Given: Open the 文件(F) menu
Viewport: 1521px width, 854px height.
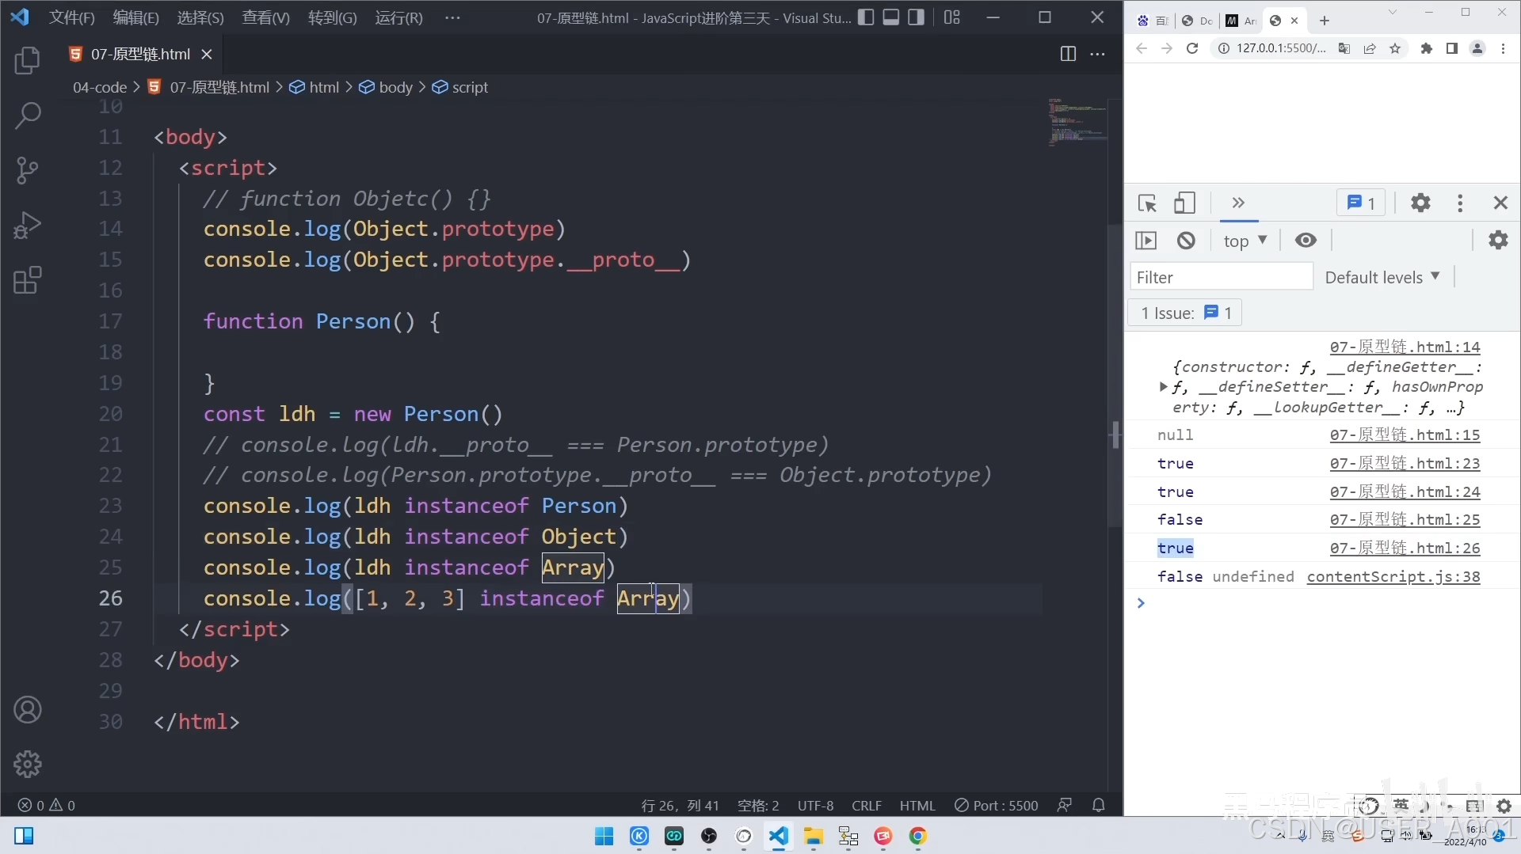Looking at the screenshot, I should tap(72, 17).
